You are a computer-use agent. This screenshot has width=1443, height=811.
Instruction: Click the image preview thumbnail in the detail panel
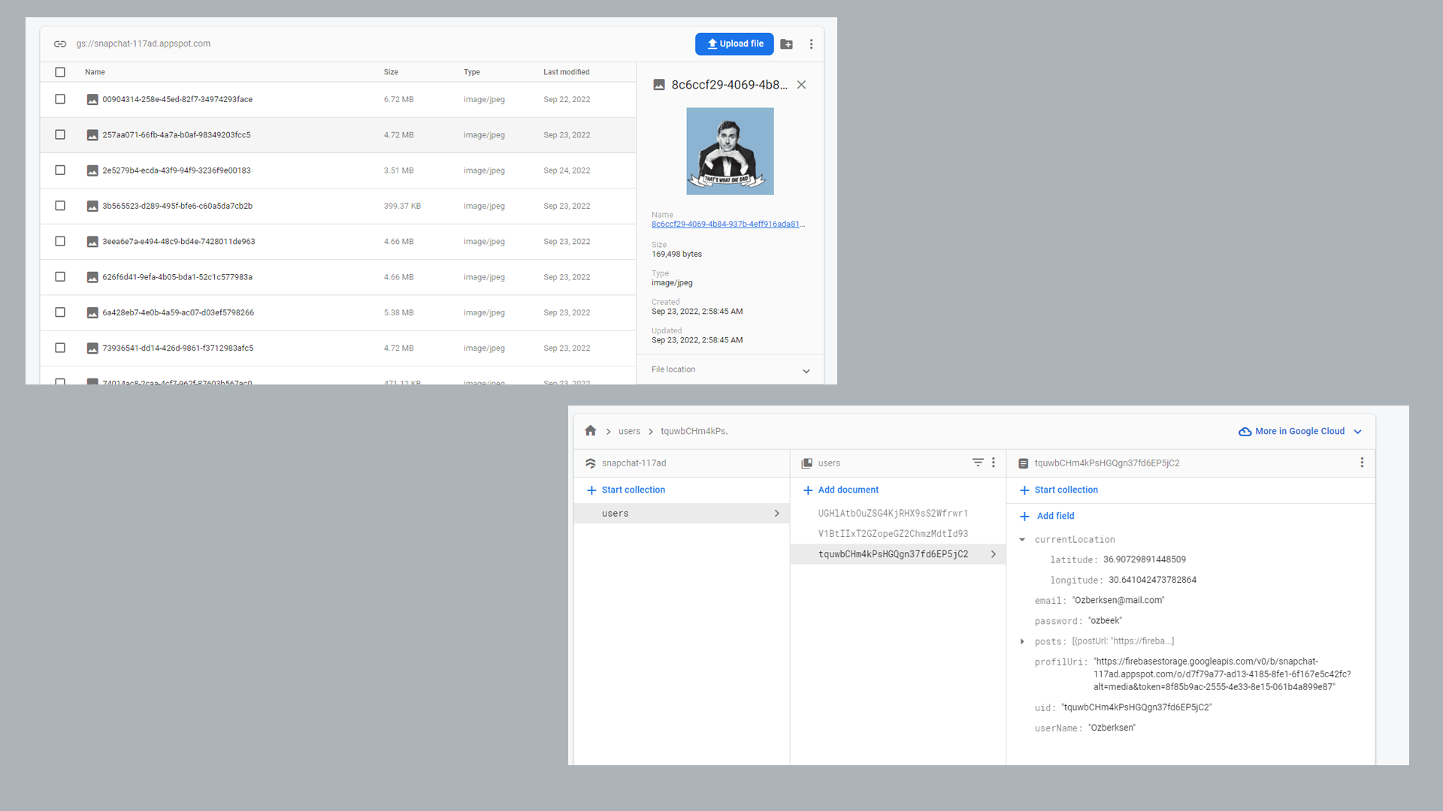729,150
